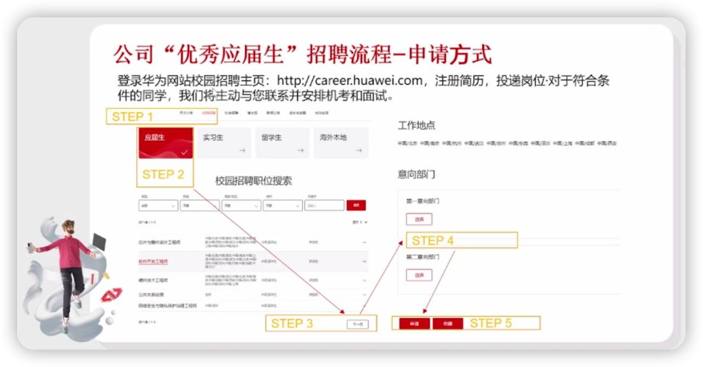Click the 第一意向部门 label
Viewport: 703px width, 367px height.
pyautogui.click(x=422, y=201)
